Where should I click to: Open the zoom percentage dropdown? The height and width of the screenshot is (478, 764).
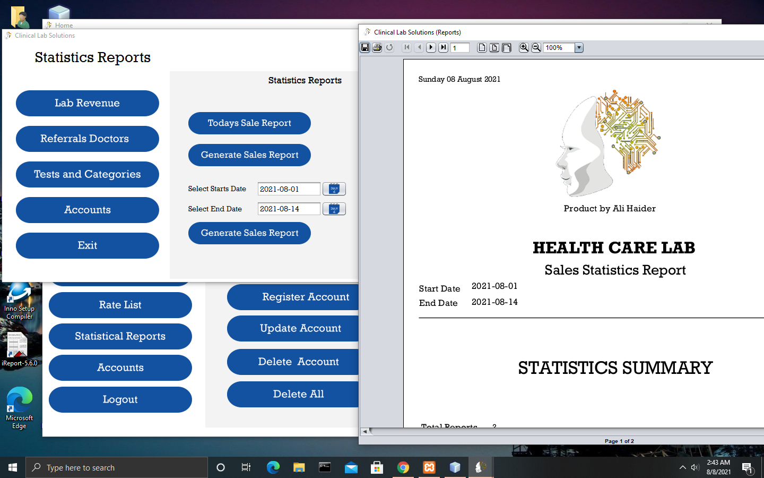tap(579, 47)
